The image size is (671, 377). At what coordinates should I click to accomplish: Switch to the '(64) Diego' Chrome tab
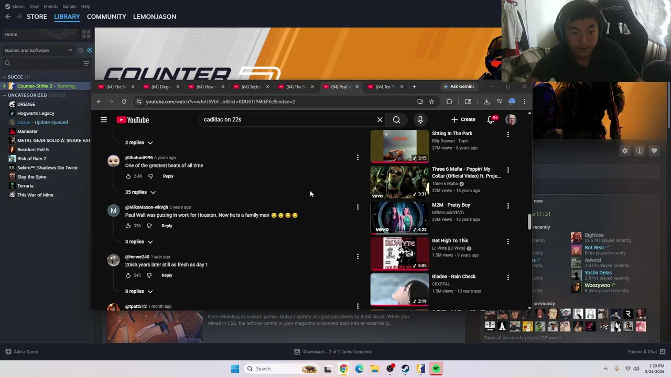(161, 87)
